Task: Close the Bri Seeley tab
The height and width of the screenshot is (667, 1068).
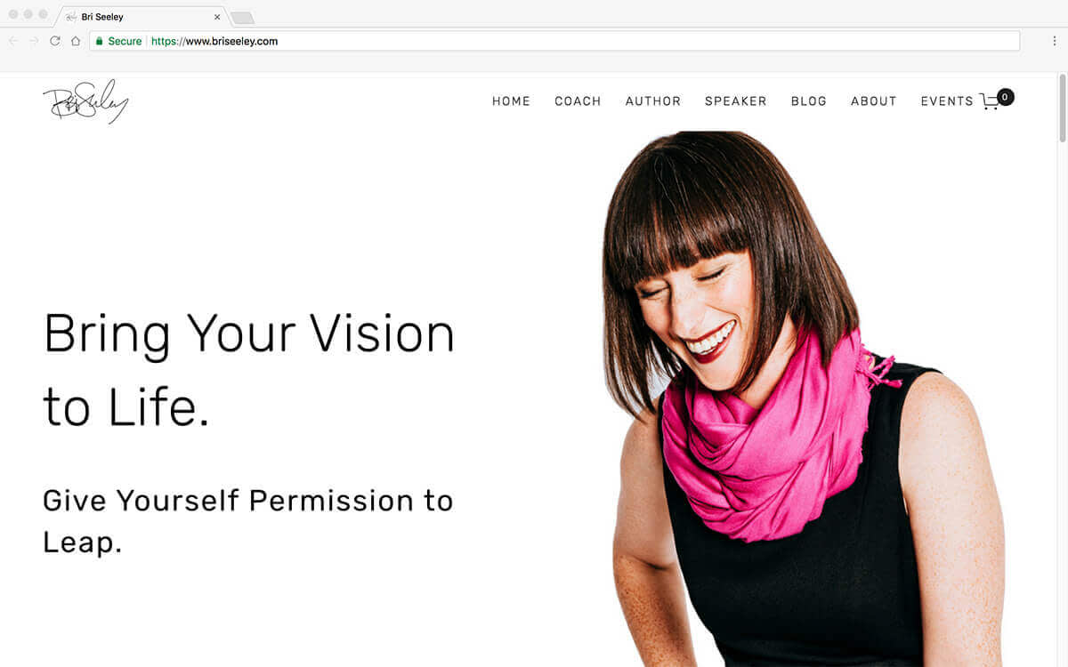Action: click(x=217, y=17)
